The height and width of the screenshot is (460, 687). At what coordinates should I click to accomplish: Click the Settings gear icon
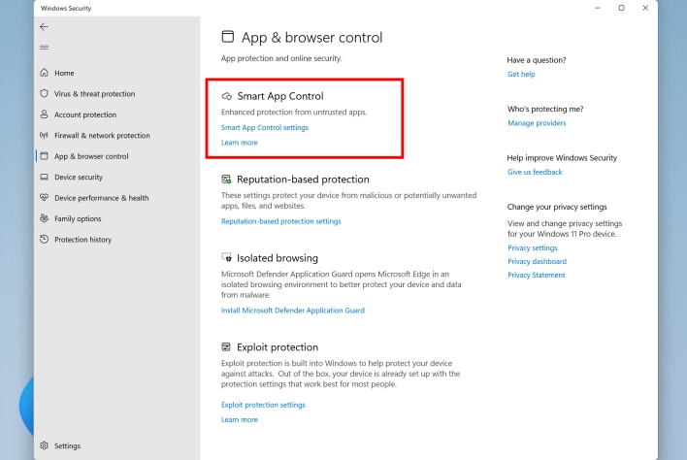tap(45, 445)
